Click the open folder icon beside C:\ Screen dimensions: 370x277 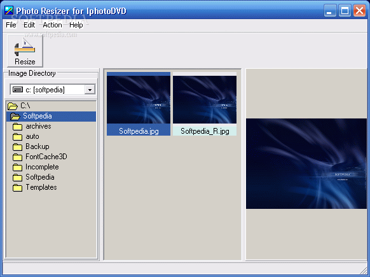pos(13,106)
